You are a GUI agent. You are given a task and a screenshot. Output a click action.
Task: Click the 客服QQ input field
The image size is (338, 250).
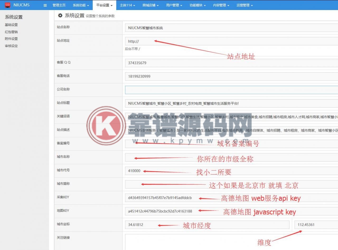pos(232,63)
